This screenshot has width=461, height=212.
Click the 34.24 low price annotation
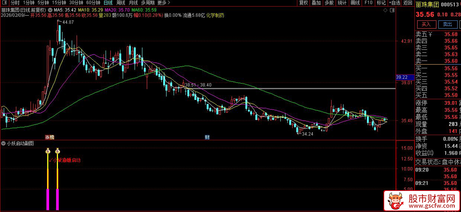point(308,134)
